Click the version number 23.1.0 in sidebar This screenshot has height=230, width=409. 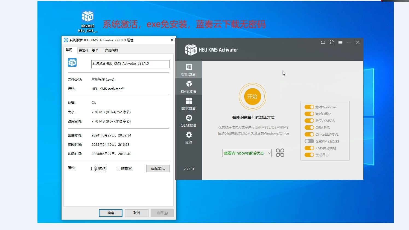coord(189,169)
